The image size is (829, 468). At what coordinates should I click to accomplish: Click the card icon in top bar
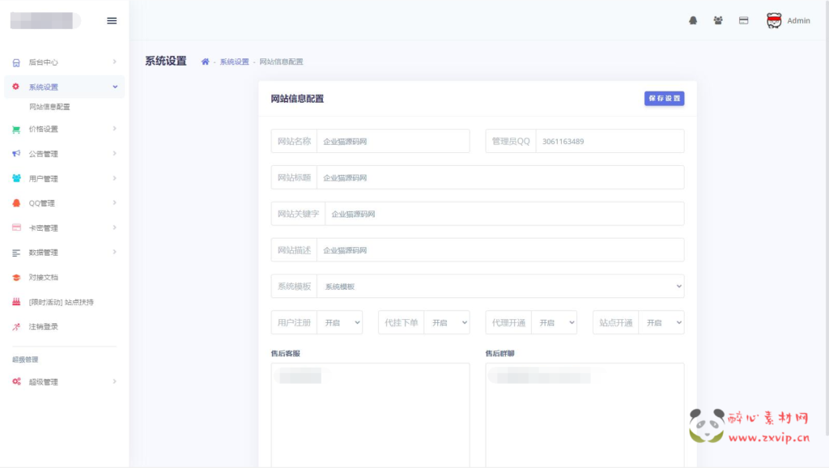pyautogui.click(x=743, y=21)
